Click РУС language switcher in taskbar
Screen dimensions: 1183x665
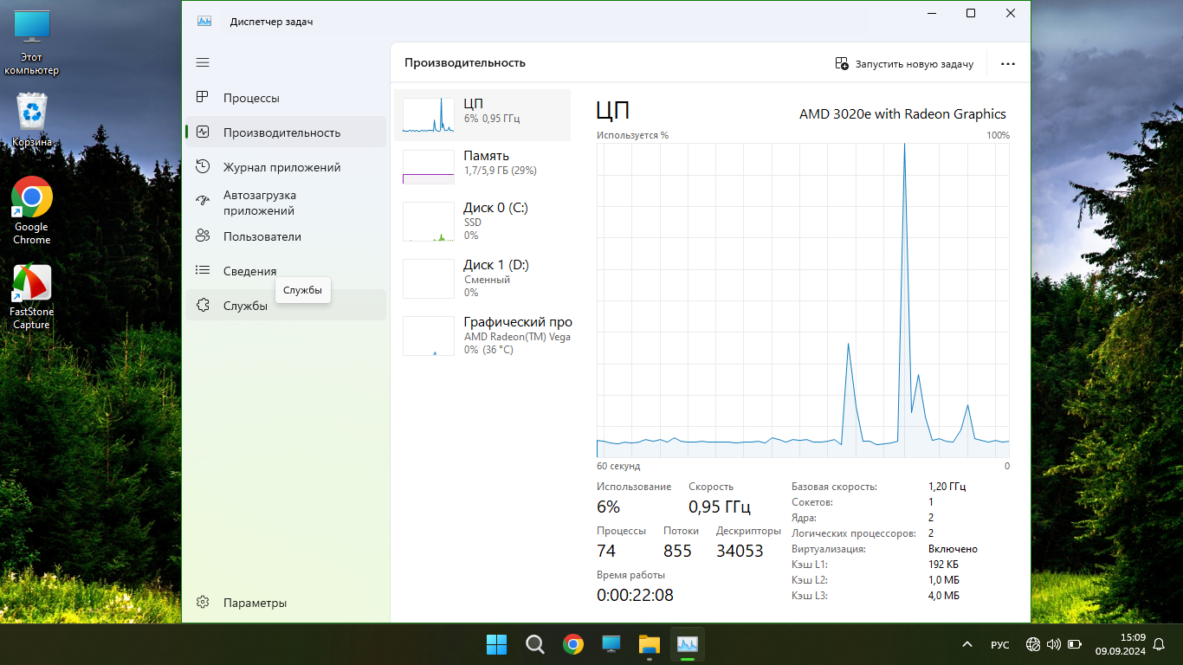[999, 645]
